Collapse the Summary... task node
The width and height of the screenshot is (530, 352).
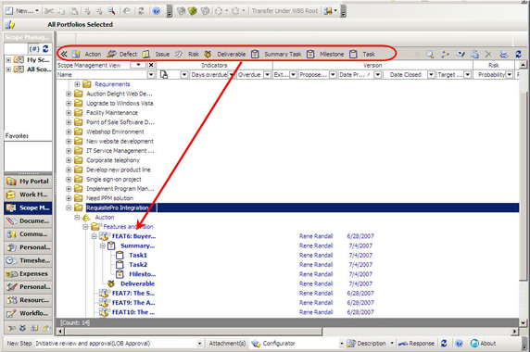pyautogui.click(x=103, y=245)
